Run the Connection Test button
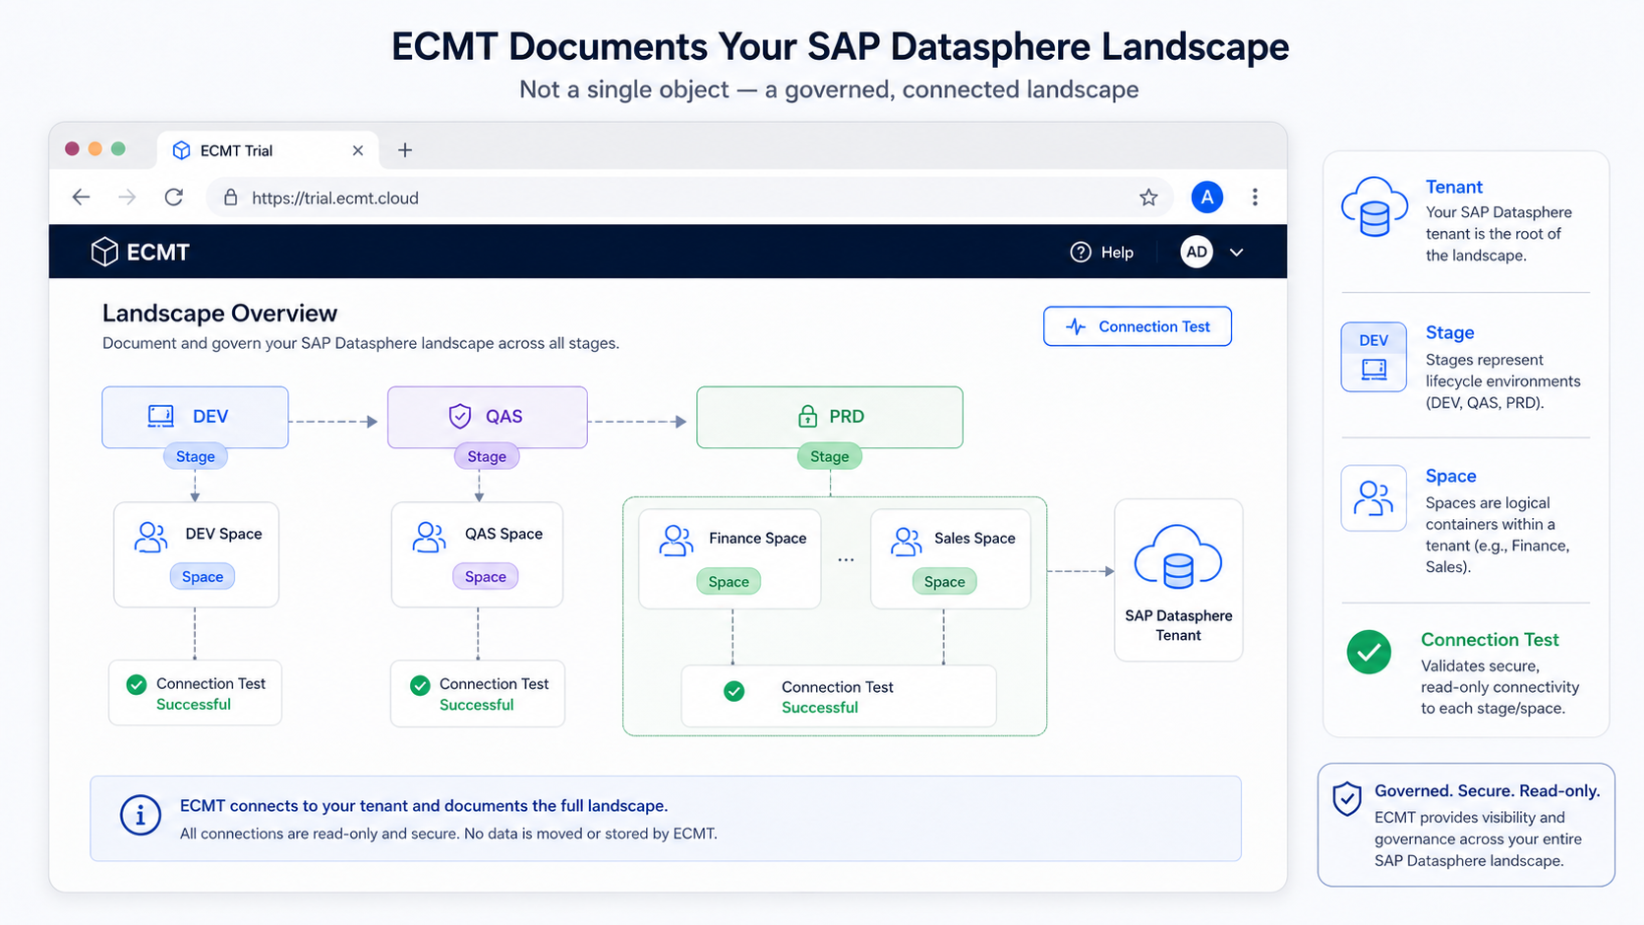 (x=1138, y=326)
